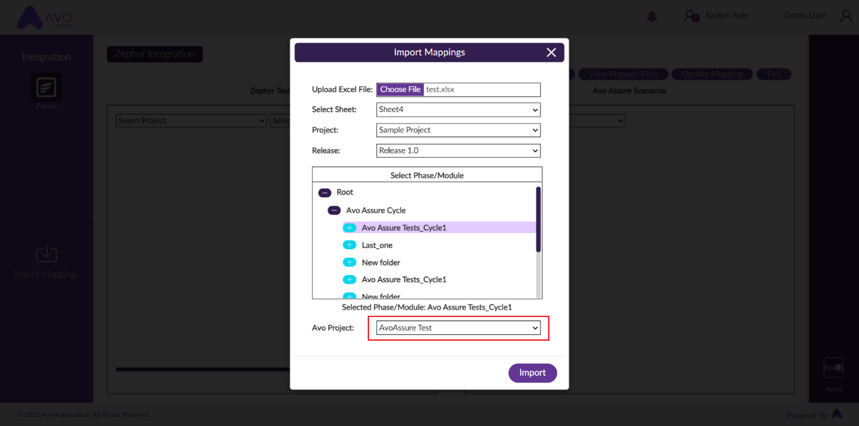Collapse the Avo Assure Cycle node
859x426 pixels.
334,211
